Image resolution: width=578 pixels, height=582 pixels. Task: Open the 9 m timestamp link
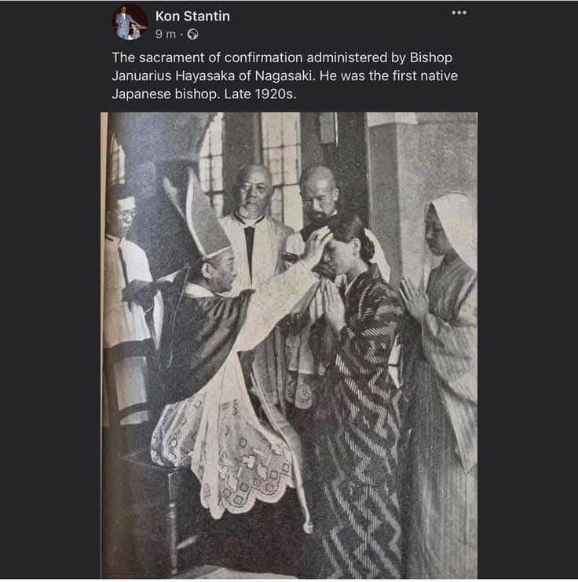click(166, 34)
